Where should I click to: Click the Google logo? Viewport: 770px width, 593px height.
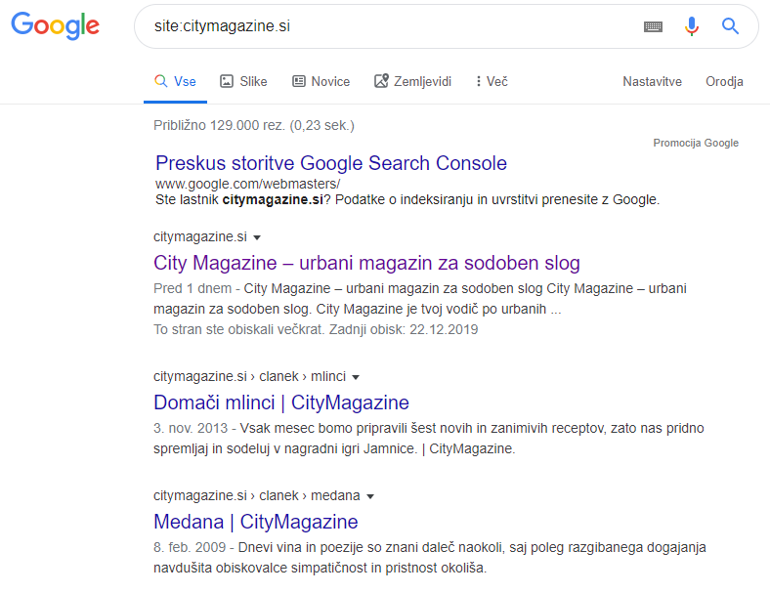(55, 25)
